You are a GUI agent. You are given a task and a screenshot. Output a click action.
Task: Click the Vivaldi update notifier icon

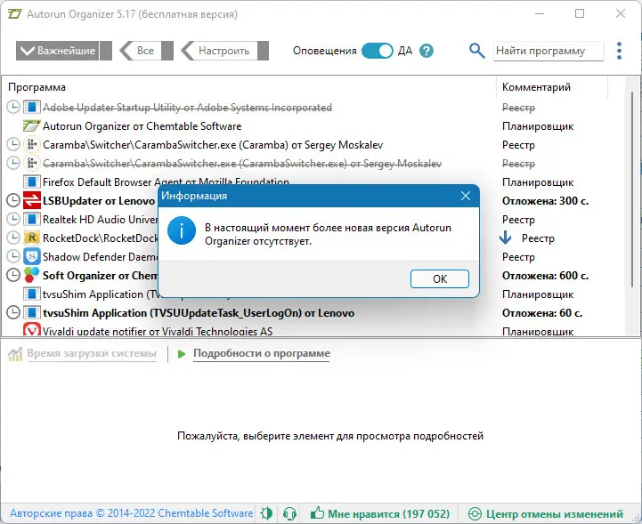(31, 329)
